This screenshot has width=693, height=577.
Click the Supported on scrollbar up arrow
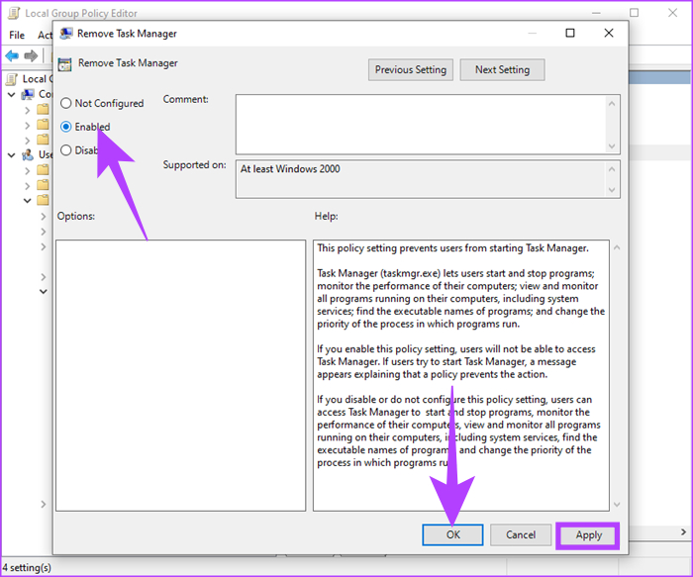coord(612,169)
